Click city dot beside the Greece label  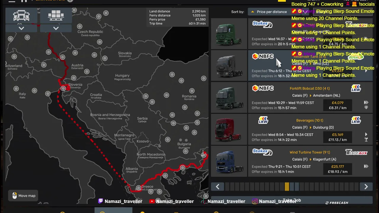(x=139, y=188)
